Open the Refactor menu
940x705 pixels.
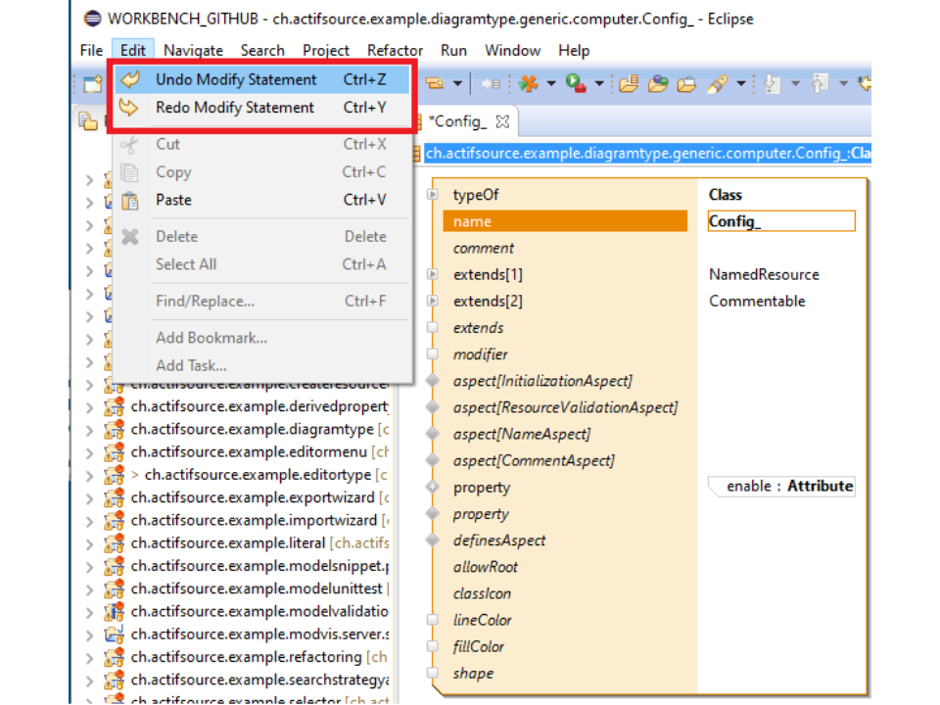point(395,50)
